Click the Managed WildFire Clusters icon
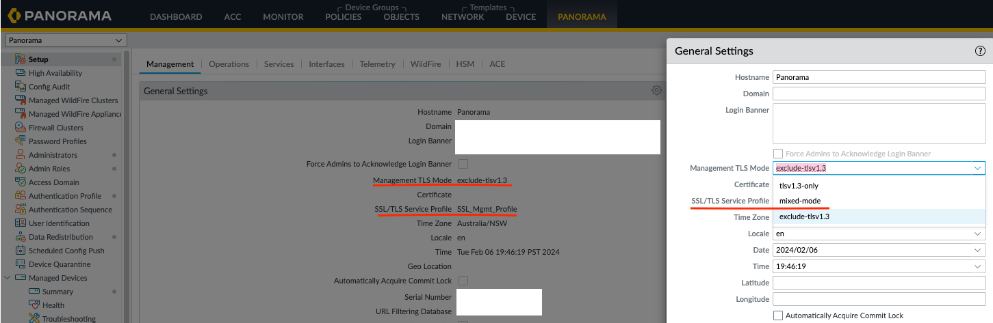993x323 pixels. pyautogui.click(x=21, y=100)
